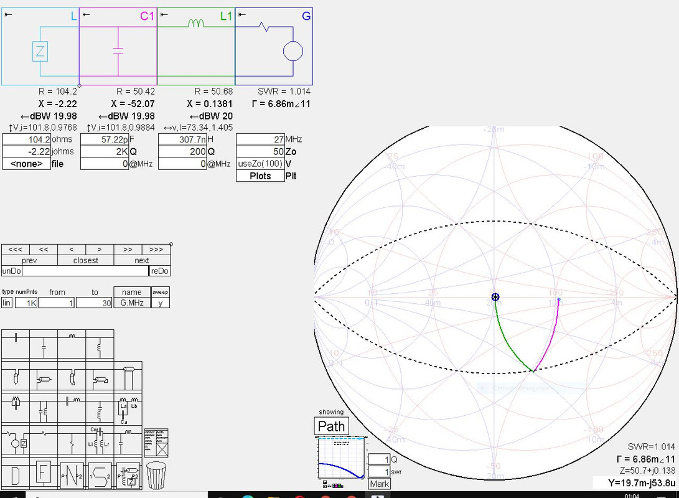Viewport: 679px width, 498px height.
Task: Choose the shunt series-LC component
Action: (100, 409)
